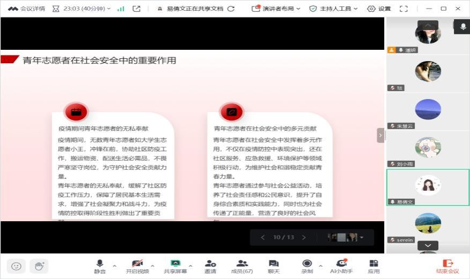Open 会议详情 meeting details
The height and width of the screenshot is (279, 470).
pos(27,9)
